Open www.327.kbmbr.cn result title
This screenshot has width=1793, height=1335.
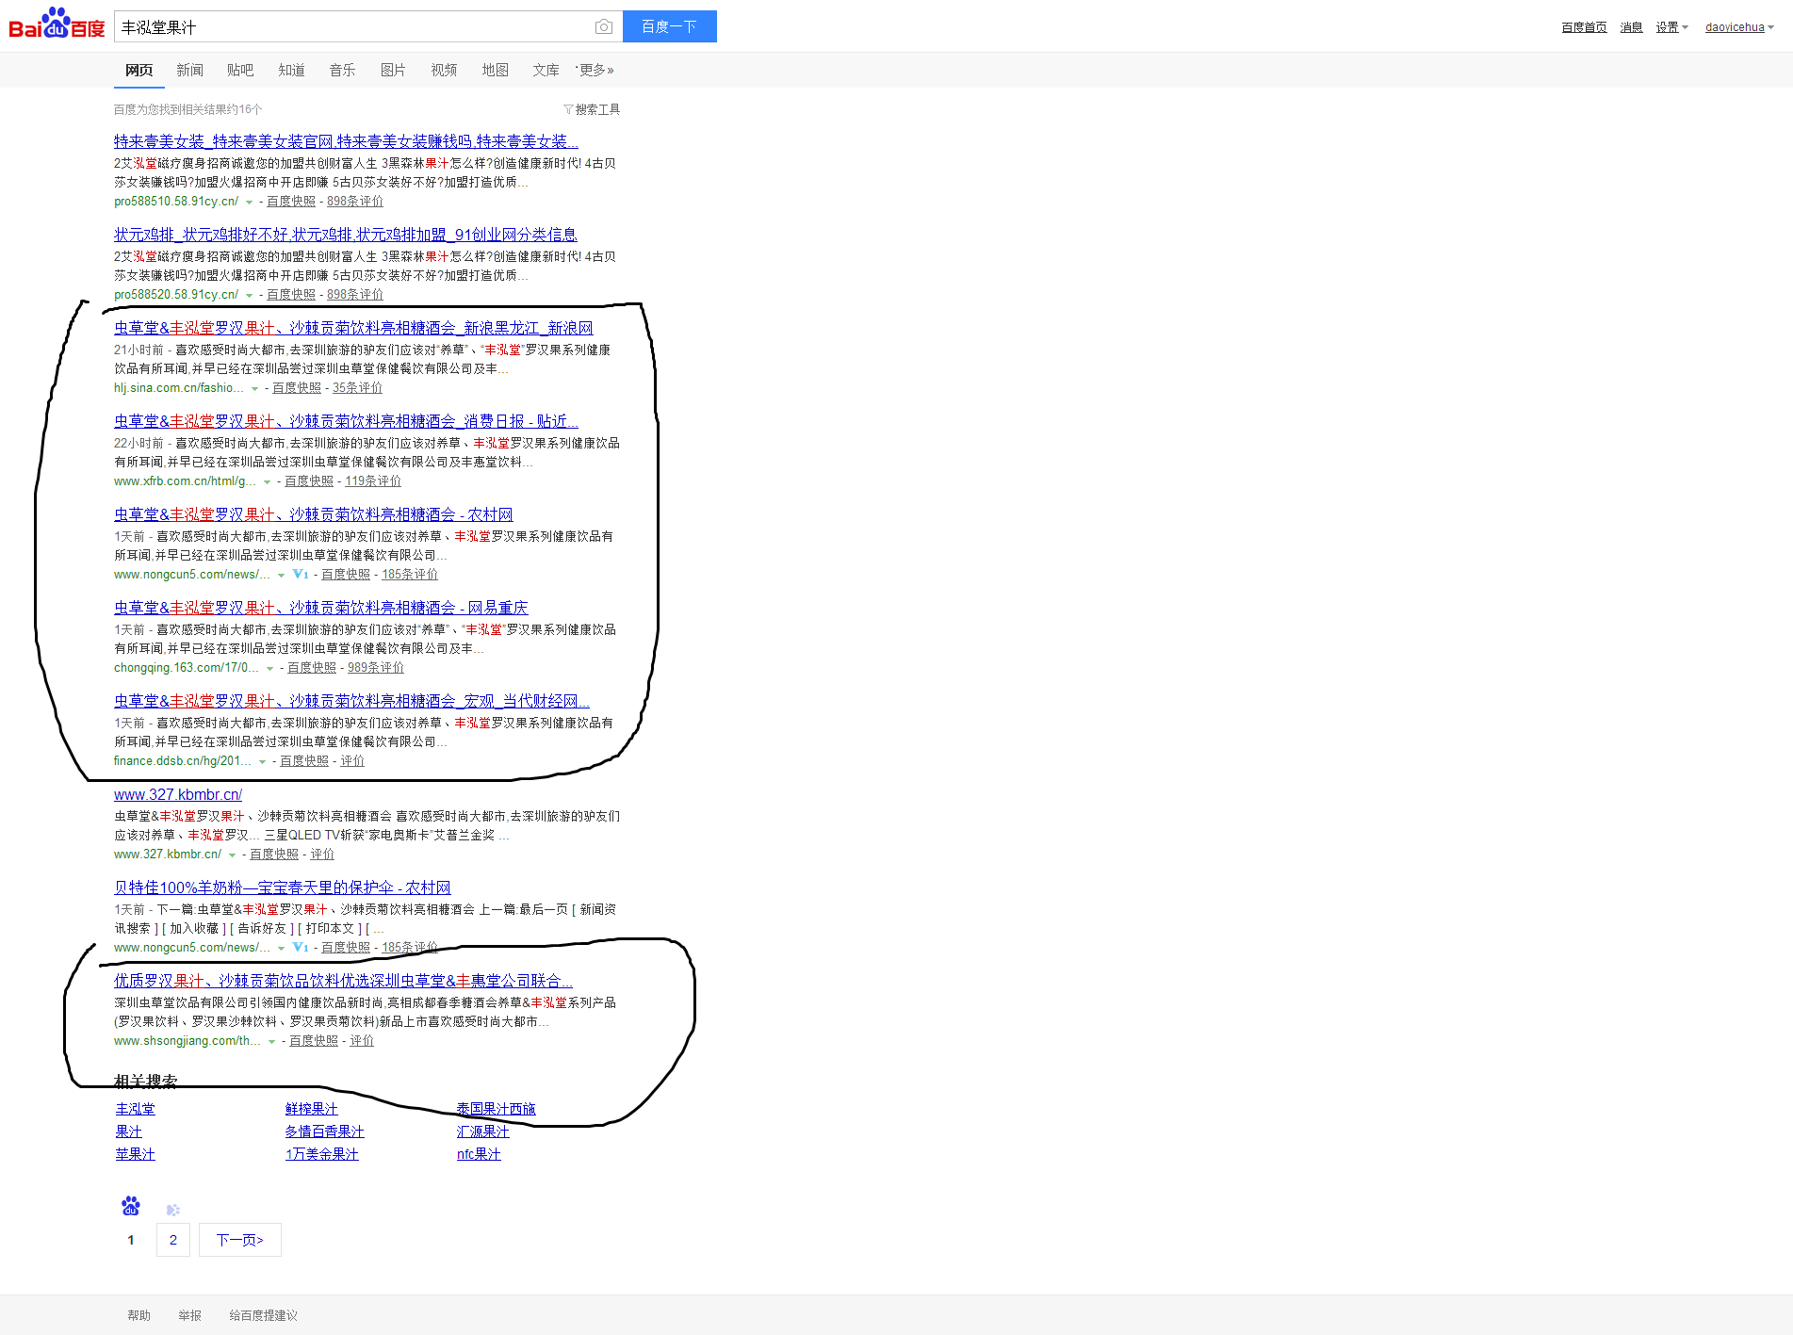(178, 794)
